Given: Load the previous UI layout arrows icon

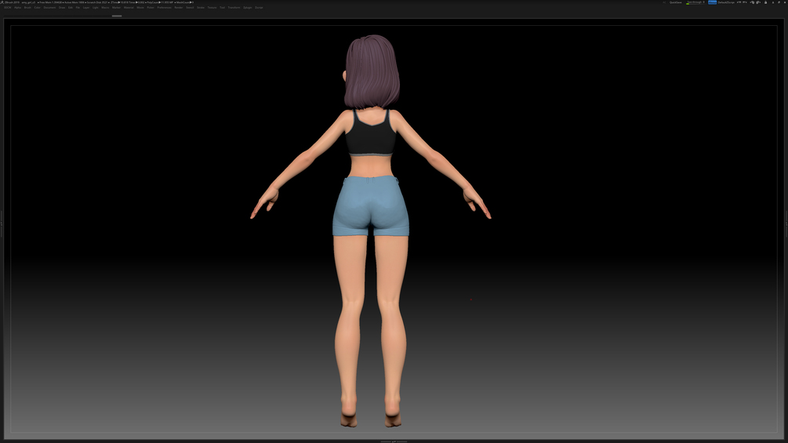Looking at the screenshot, I should [739, 2].
